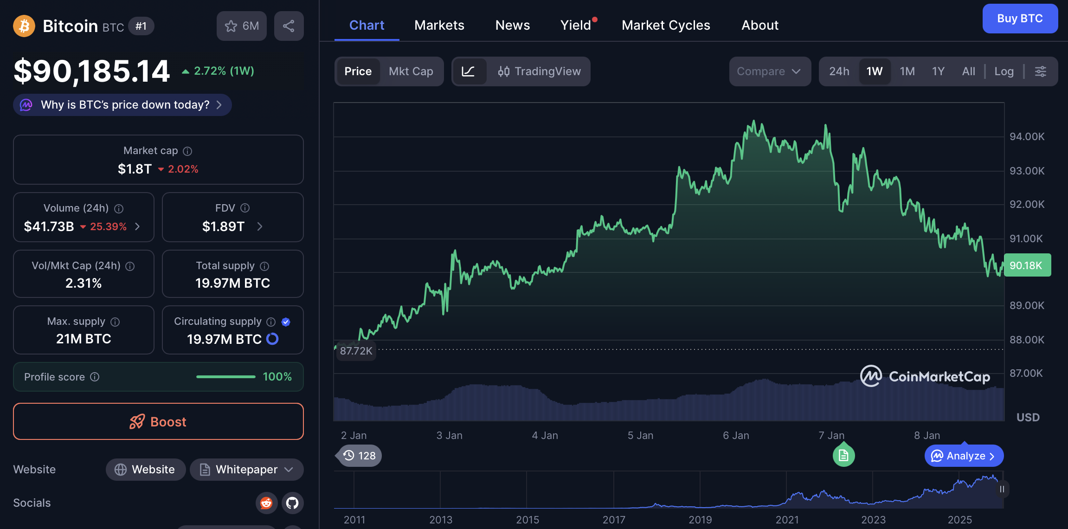Select the 1M time range
The width and height of the screenshot is (1068, 529).
click(x=907, y=71)
